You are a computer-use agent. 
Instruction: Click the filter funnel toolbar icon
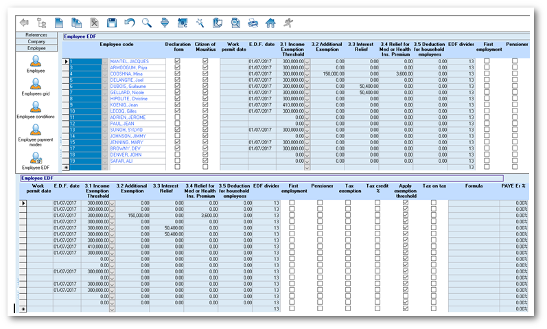[165, 23]
